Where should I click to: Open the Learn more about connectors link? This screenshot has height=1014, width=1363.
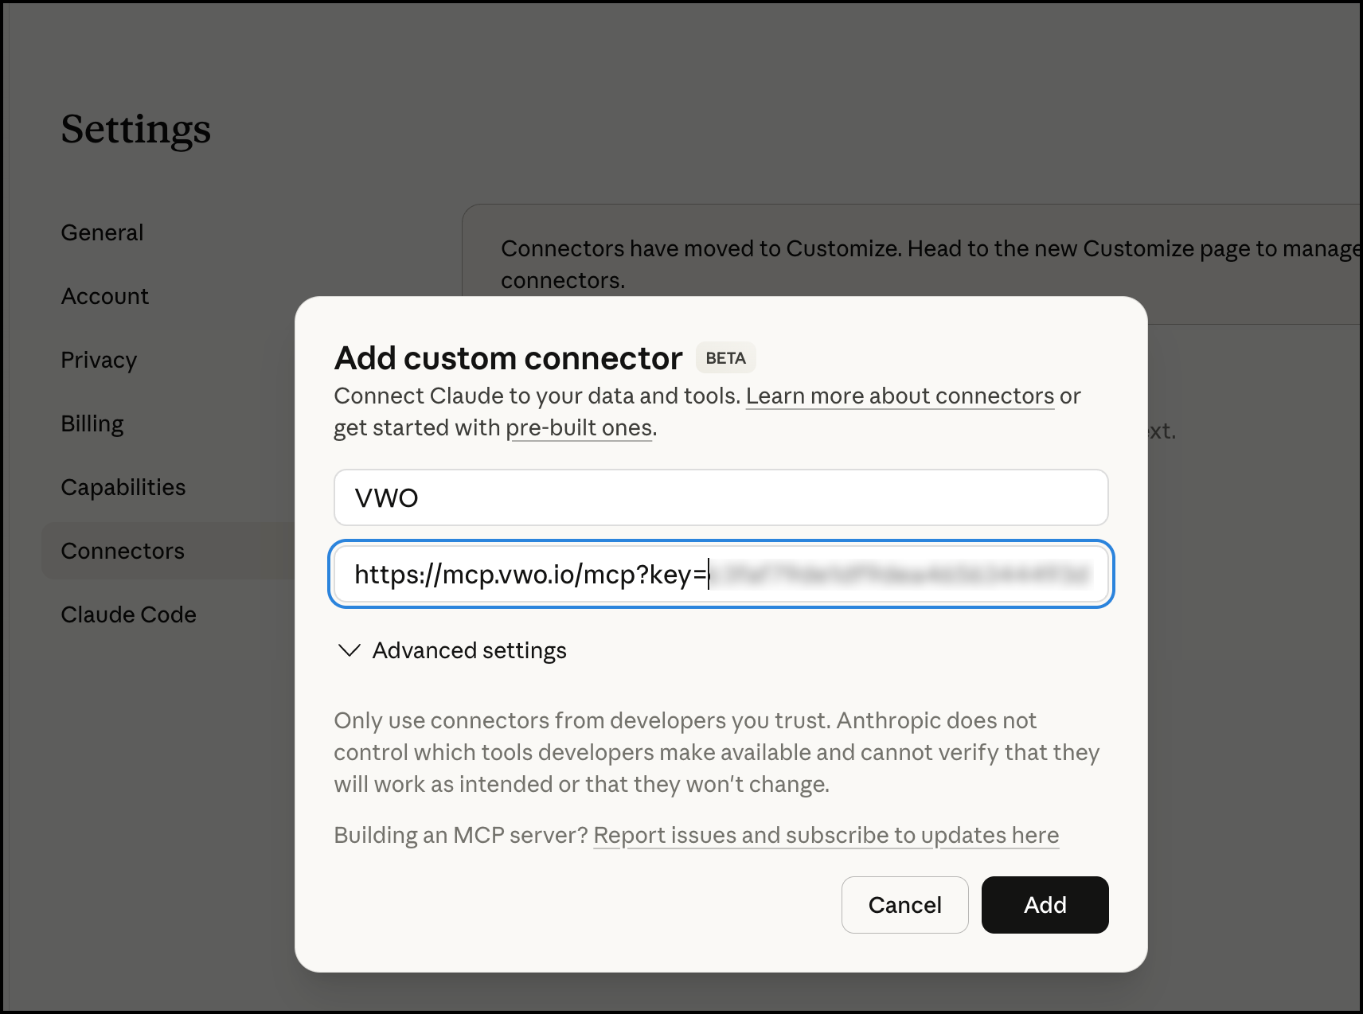click(x=899, y=396)
